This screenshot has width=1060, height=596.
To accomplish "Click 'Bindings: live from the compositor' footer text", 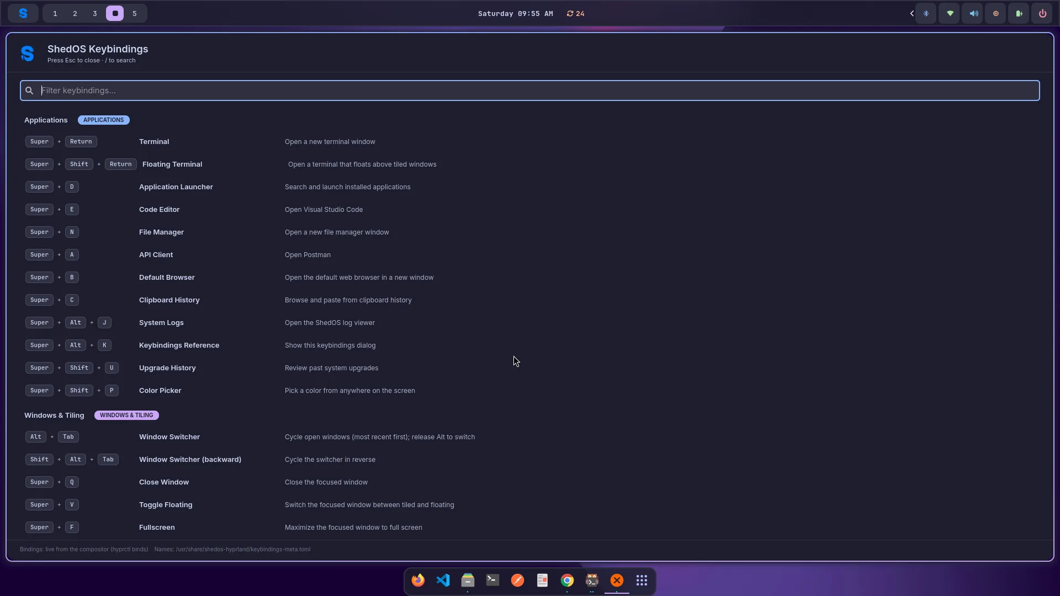I will point(84,549).
